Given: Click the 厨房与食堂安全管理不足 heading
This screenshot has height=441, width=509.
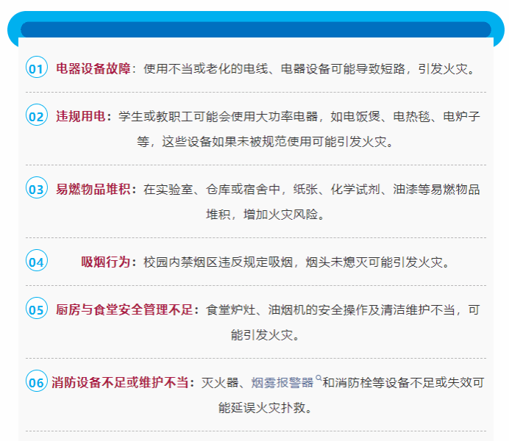Looking at the screenshot, I should point(124,309).
